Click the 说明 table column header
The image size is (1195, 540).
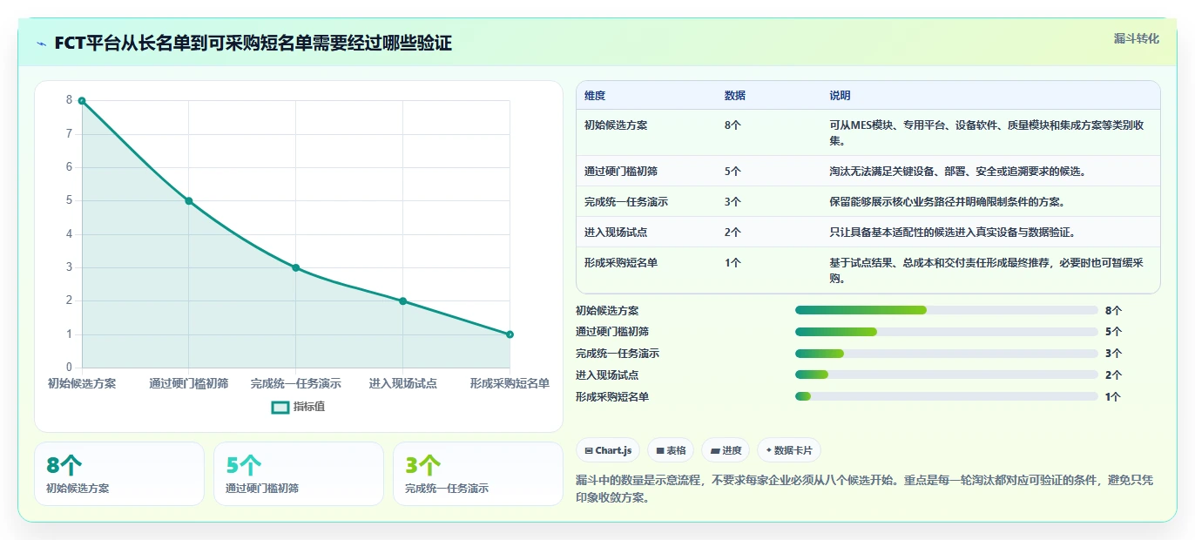840,96
